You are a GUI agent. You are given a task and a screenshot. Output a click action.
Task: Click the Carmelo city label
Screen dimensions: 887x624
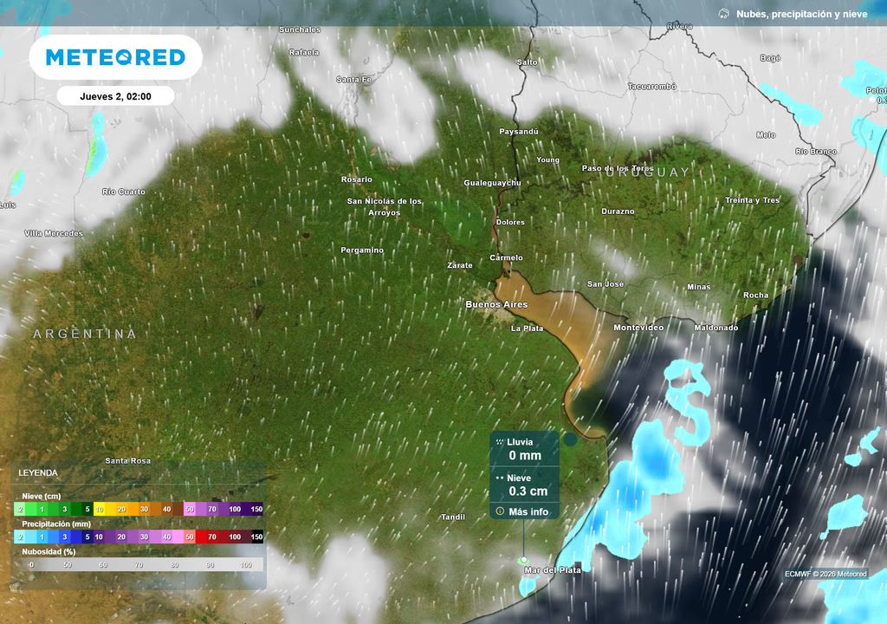click(506, 257)
